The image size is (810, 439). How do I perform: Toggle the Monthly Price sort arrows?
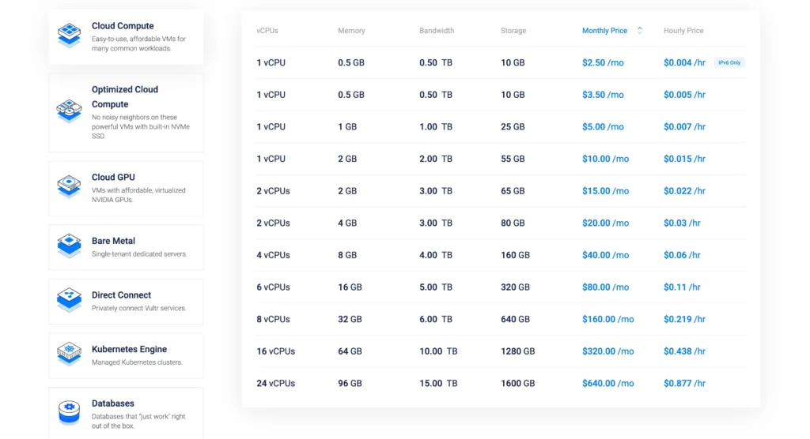pos(639,31)
